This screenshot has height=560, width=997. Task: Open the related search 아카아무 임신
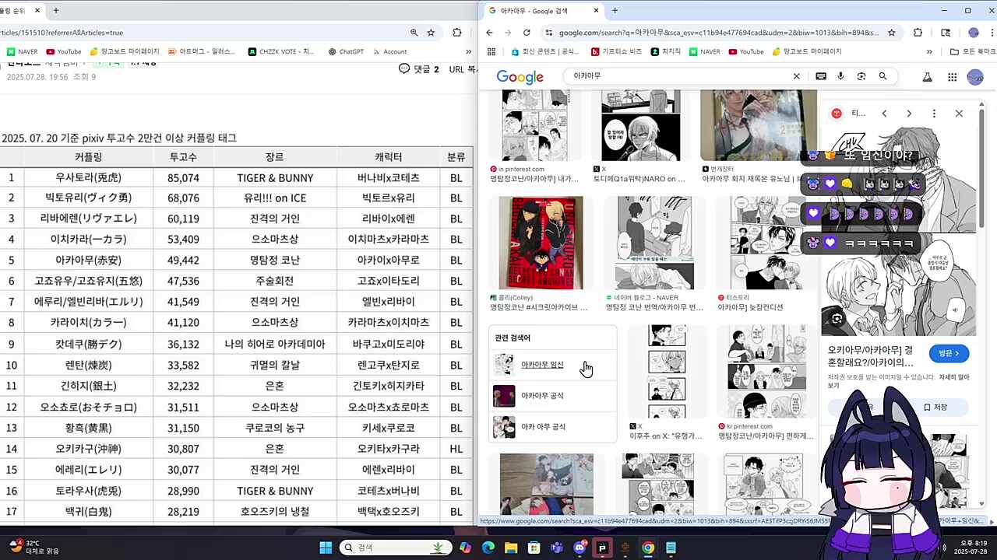click(x=552, y=365)
